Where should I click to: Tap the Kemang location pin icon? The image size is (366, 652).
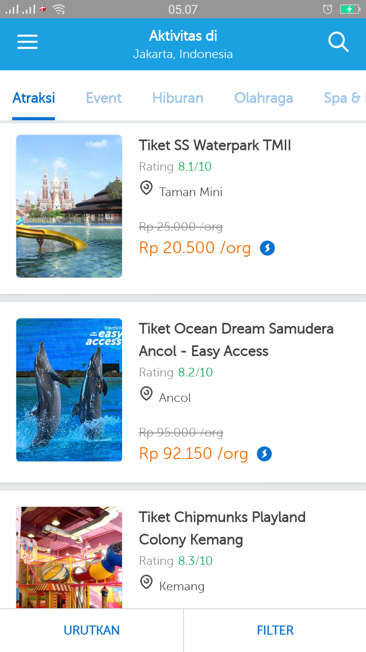tap(146, 582)
